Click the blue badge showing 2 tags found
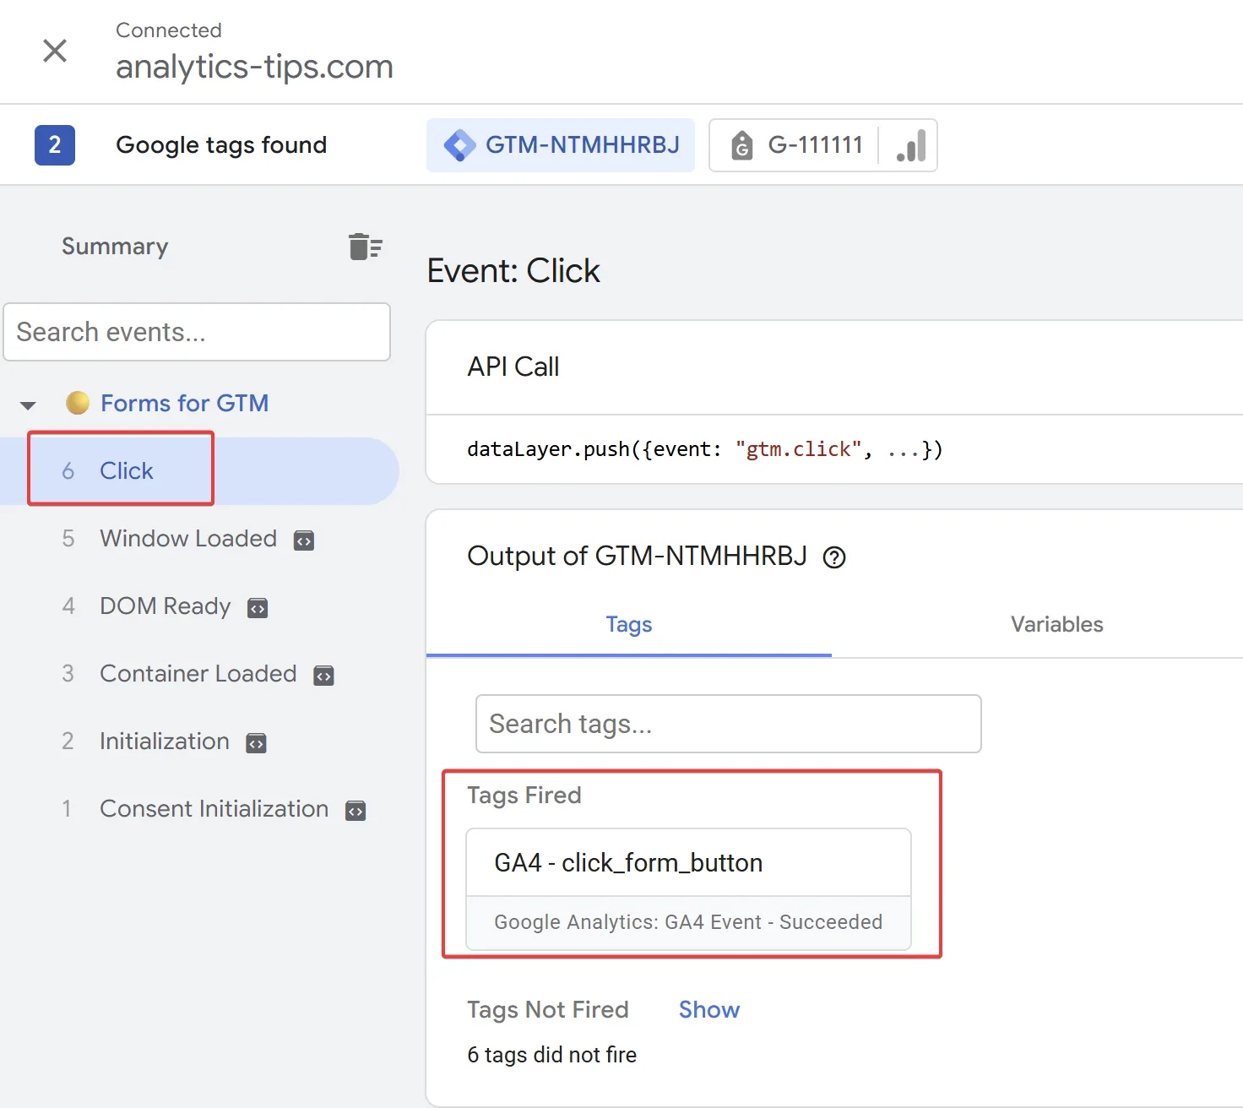1243x1108 pixels. pyautogui.click(x=55, y=145)
